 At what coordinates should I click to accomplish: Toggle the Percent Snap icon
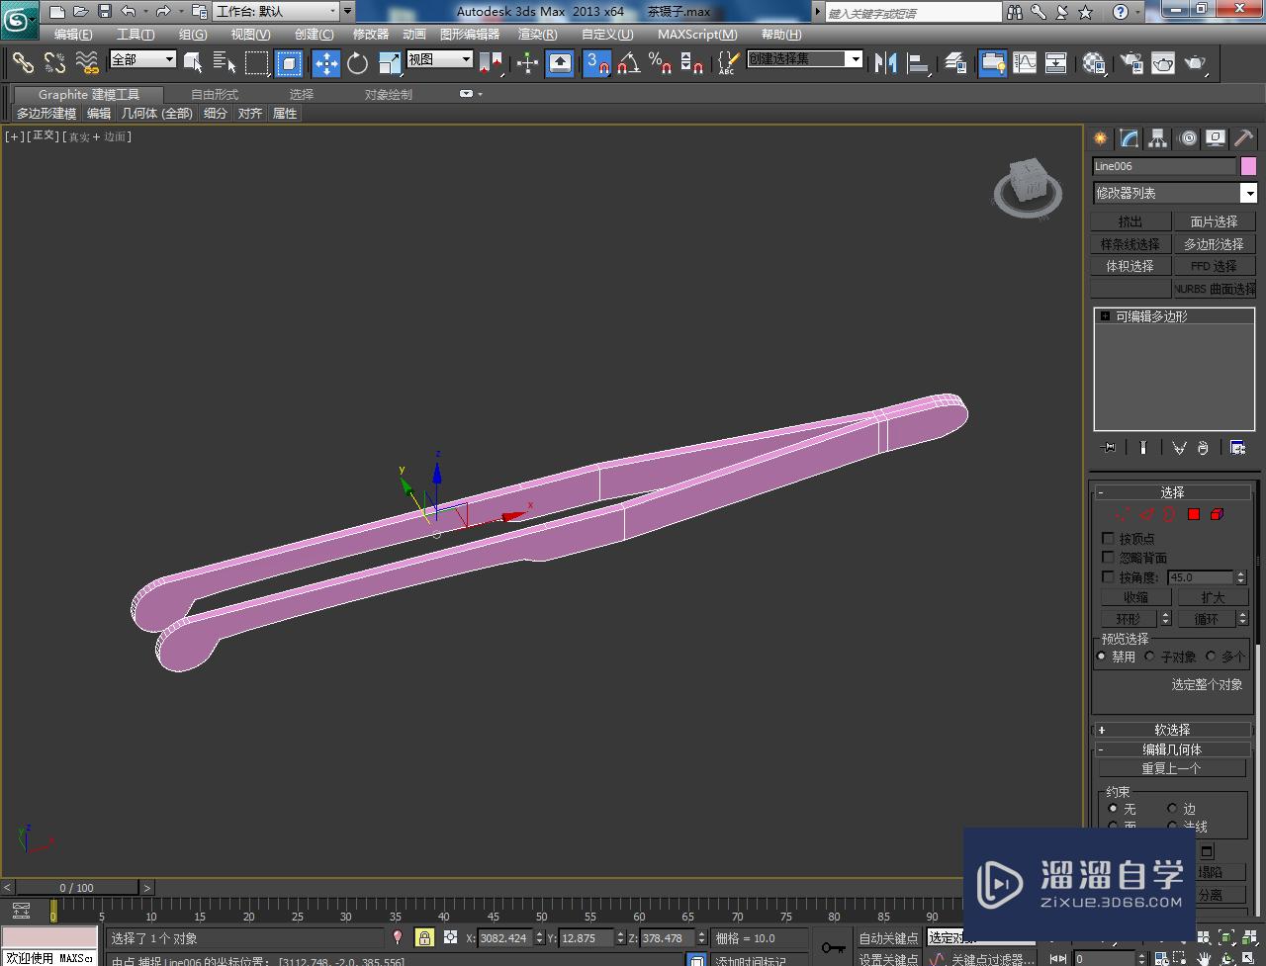[660, 63]
